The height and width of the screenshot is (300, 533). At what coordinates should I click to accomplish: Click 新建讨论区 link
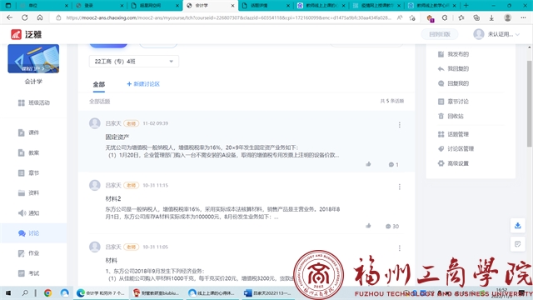pyautogui.click(x=143, y=84)
